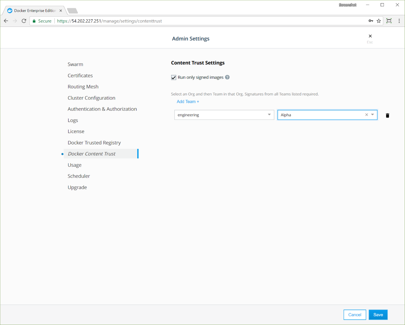Cancel the settings changes
The height and width of the screenshot is (325, 405).
coord(354,315)
